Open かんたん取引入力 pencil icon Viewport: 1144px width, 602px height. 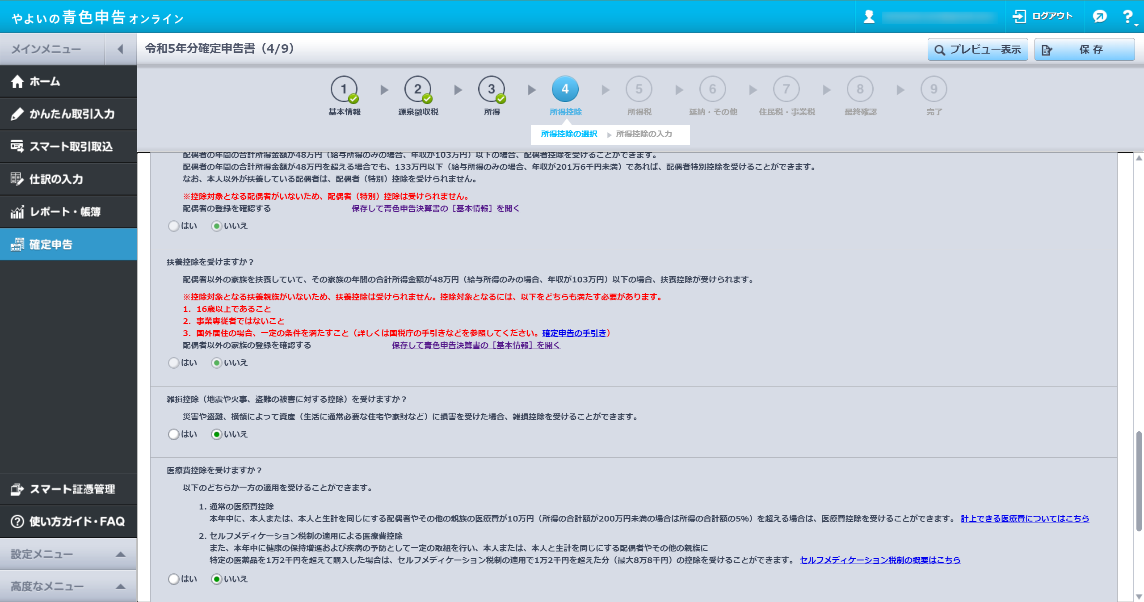click(17, 114)
